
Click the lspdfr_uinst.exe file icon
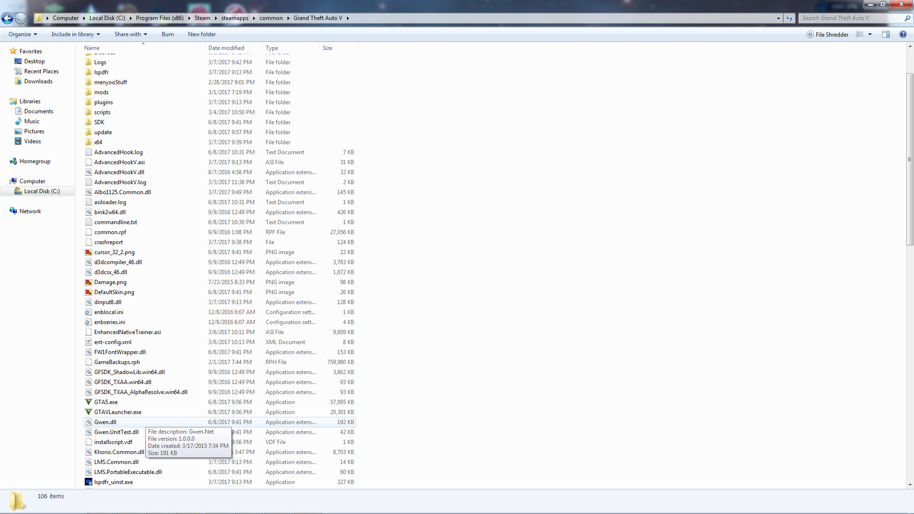coord(89,482)
